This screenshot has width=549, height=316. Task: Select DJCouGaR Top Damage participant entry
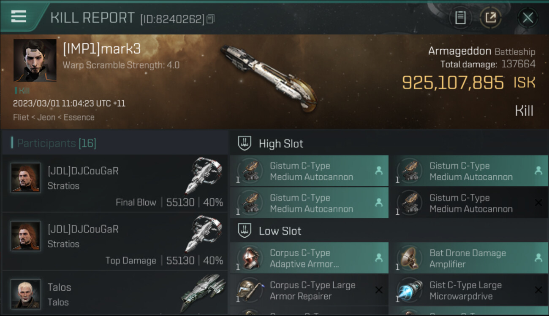pos(115,241)
